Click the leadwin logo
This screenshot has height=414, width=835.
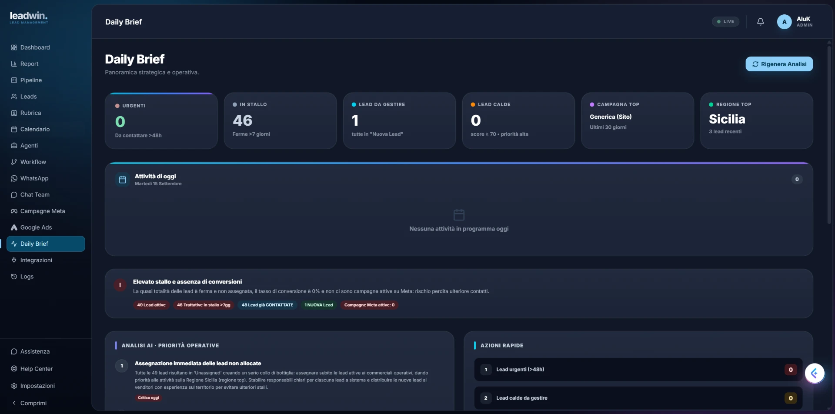[29, 17]
